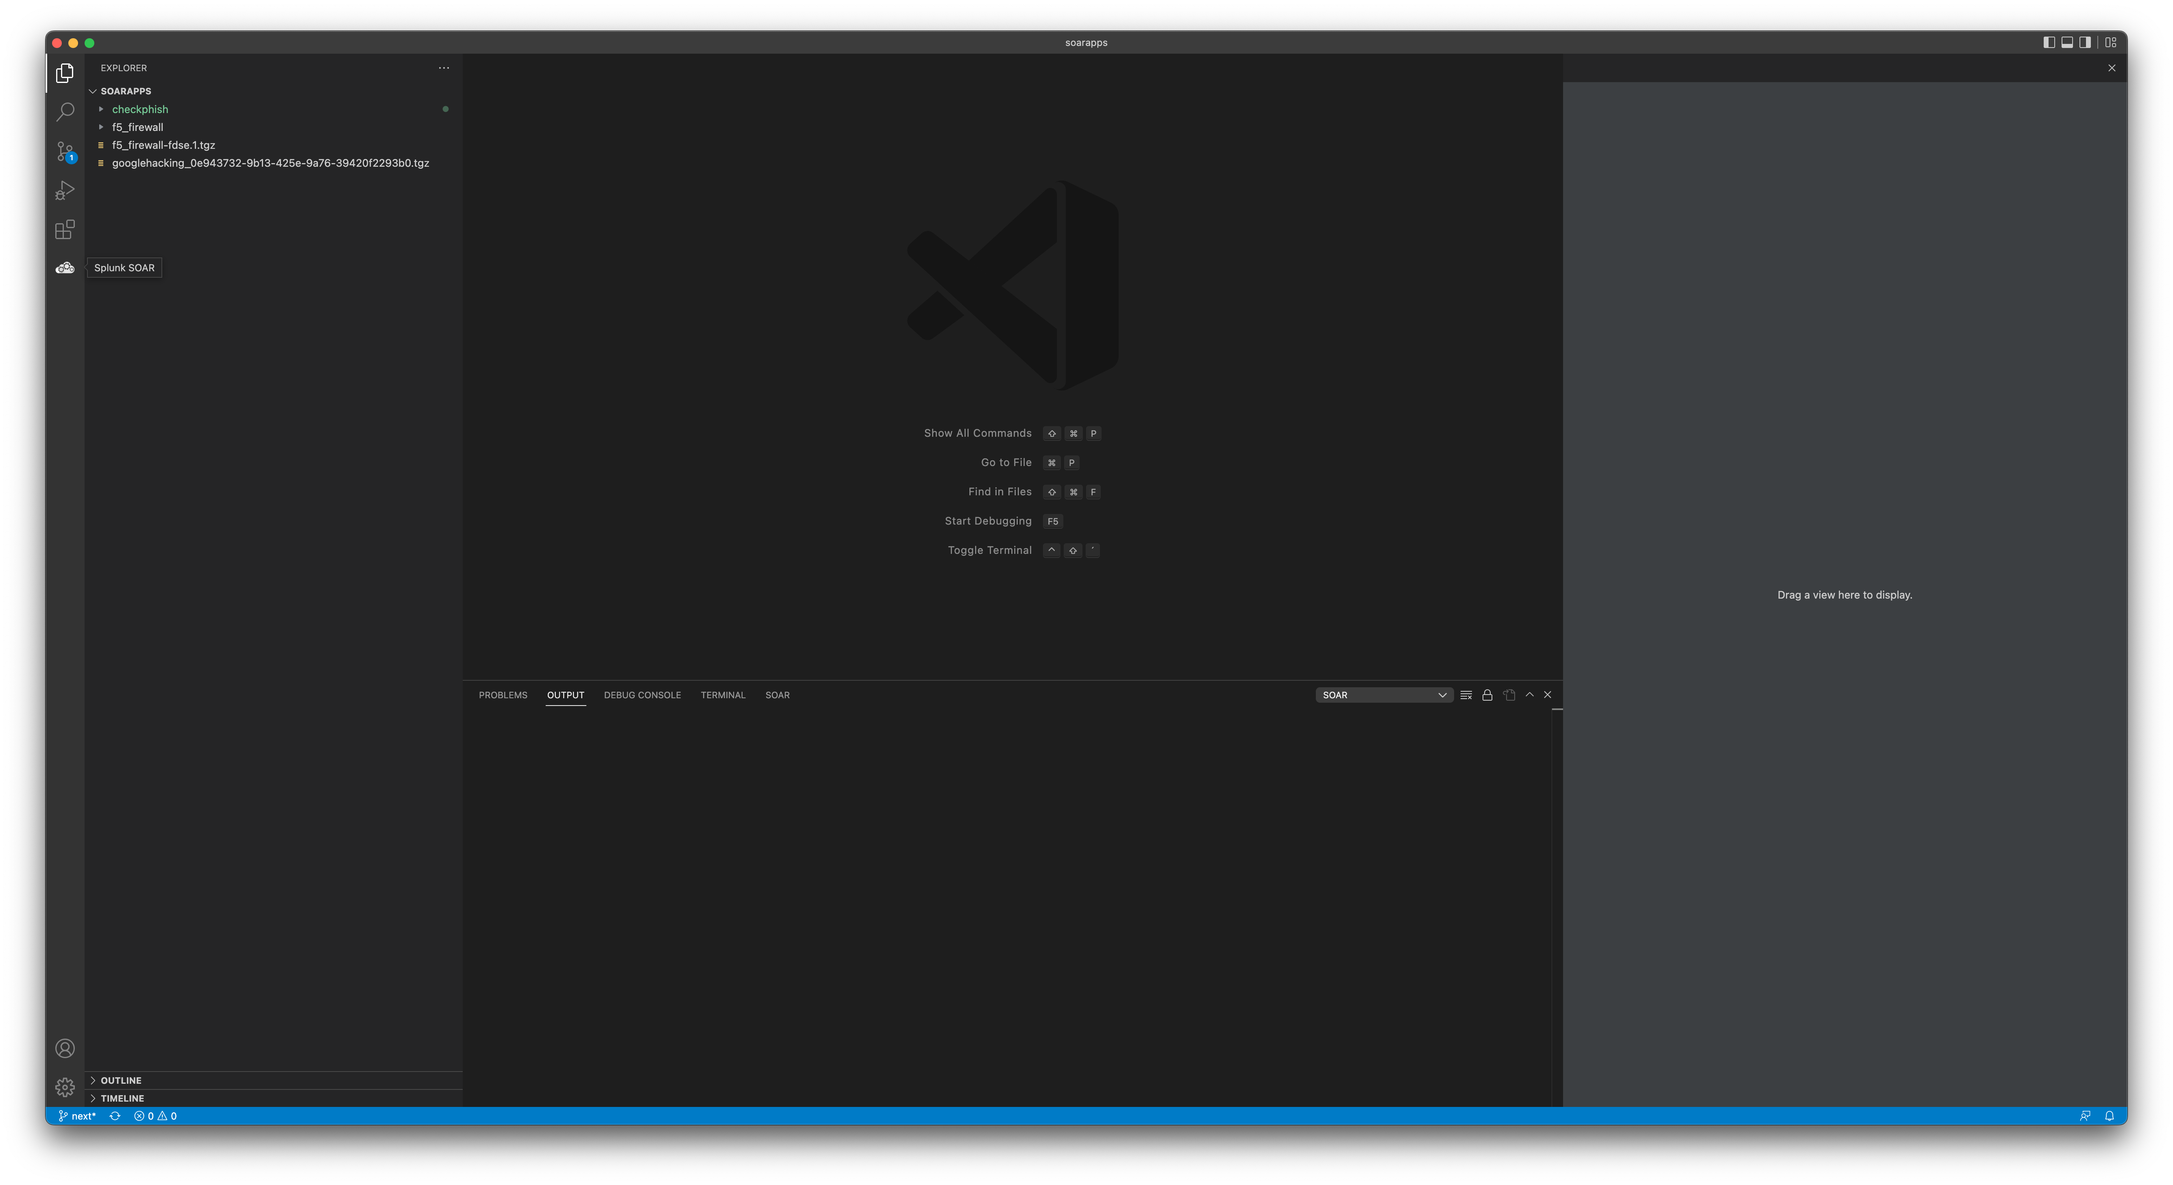Image resolution: width=2173 pixels, height=1185 pixels.
Task: Open output log in editor
Action: pyautogui.click(x=1509, y=695)
